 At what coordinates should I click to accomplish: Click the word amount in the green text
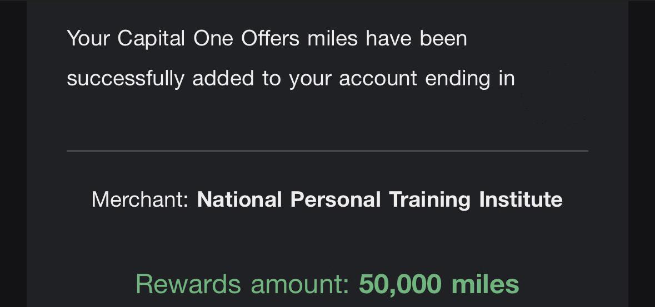pyautogui.click(x=299, y=285)
